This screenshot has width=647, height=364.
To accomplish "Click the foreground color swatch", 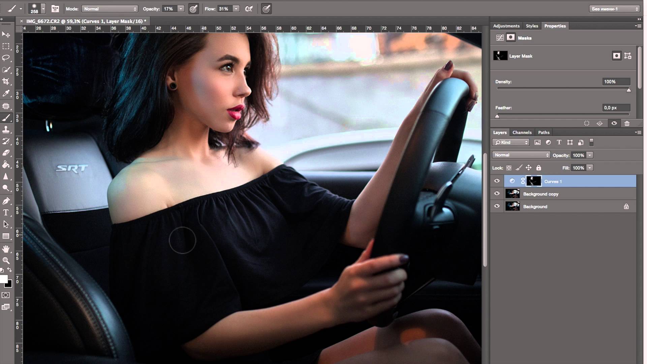I will point(3,279).
